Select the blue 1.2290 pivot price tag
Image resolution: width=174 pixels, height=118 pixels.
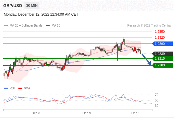162,44
